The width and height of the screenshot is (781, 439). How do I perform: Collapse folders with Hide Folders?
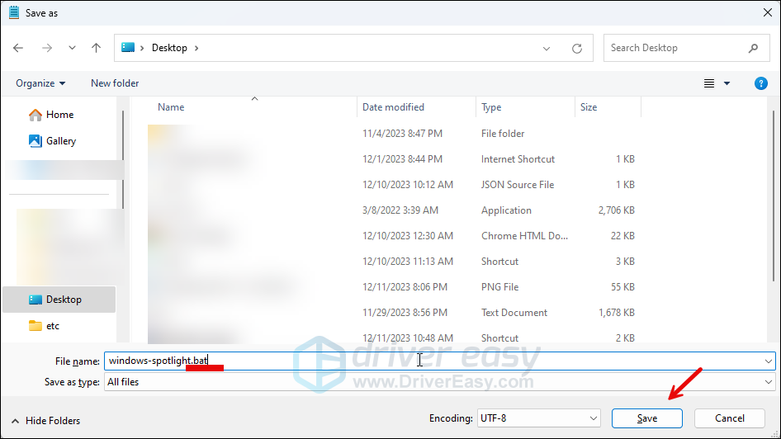pos(47,421)
